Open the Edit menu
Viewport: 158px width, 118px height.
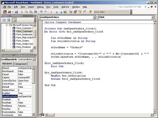pos(16,7)
